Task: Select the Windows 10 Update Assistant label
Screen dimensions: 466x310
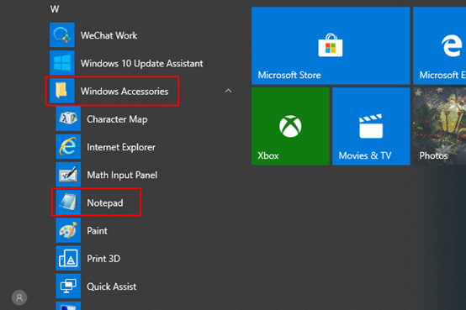Action: 142,63
